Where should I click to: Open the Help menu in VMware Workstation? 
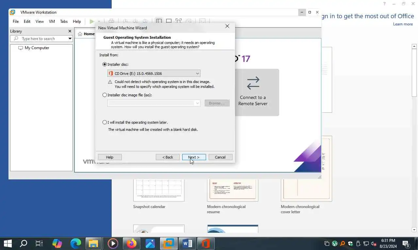[77, 21]
